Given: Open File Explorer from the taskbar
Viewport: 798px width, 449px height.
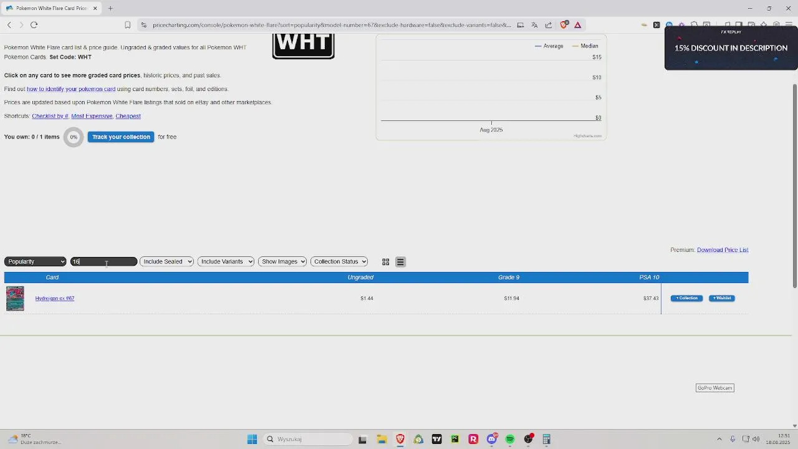Looking at the screenshot, I should [x=382, y=439].
